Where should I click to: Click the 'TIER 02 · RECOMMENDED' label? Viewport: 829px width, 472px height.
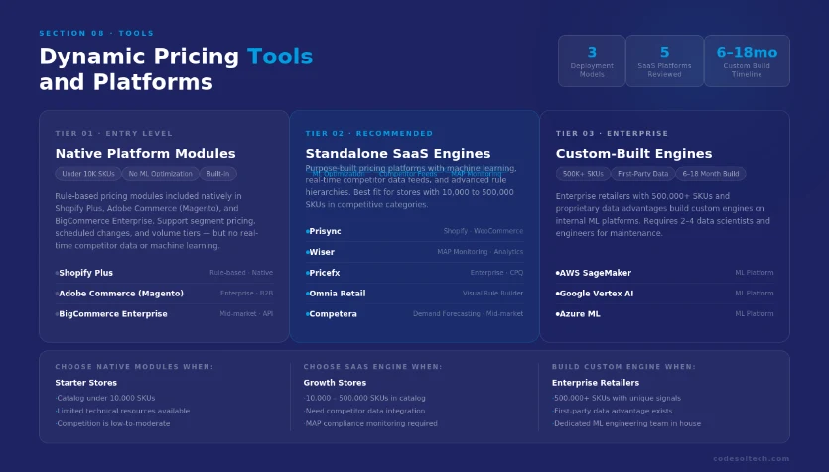pyautogui.click(x=369, y=133)
